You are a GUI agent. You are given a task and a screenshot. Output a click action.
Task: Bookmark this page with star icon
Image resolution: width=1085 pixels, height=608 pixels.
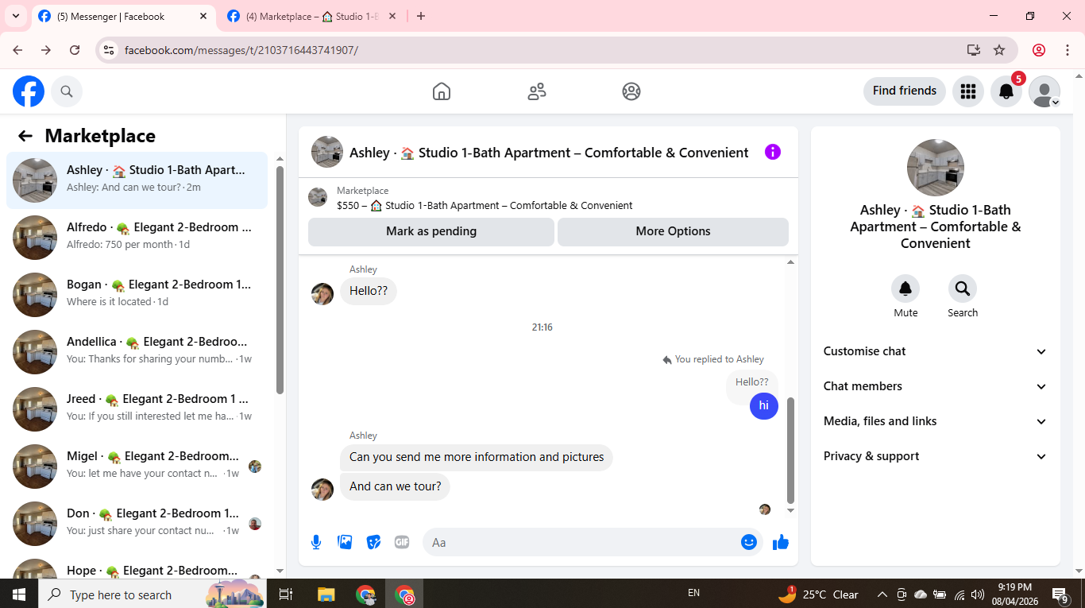click(x=999, y=50)
